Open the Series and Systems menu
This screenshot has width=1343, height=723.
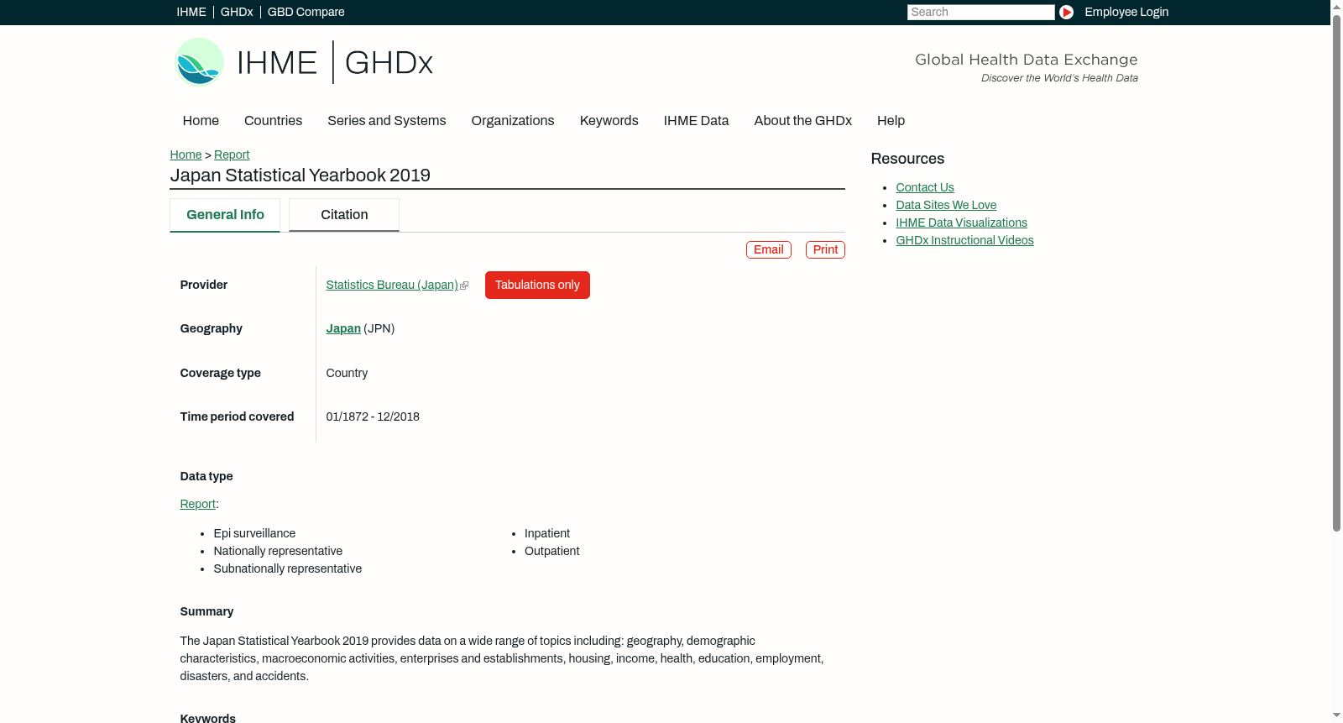tap(387, 121)
